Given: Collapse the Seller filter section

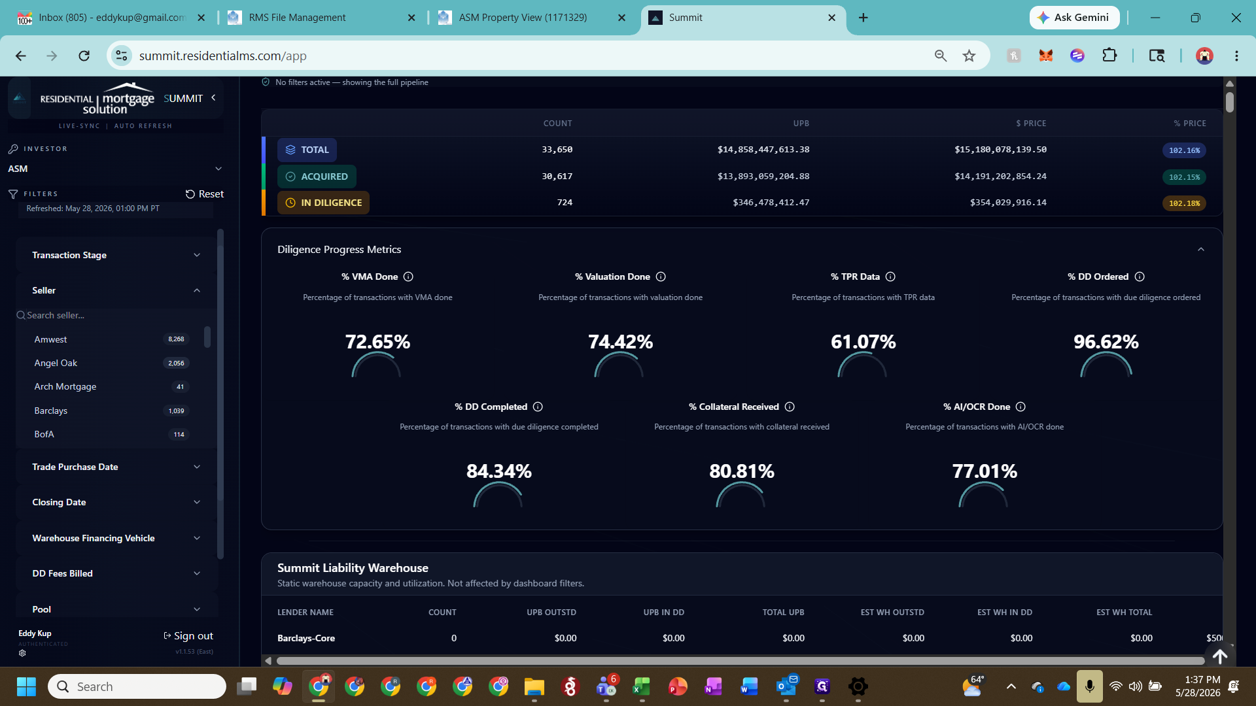Looking at the screenshot, I should pos(116,290).
